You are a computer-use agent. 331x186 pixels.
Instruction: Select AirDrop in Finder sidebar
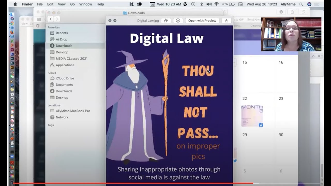61,39
